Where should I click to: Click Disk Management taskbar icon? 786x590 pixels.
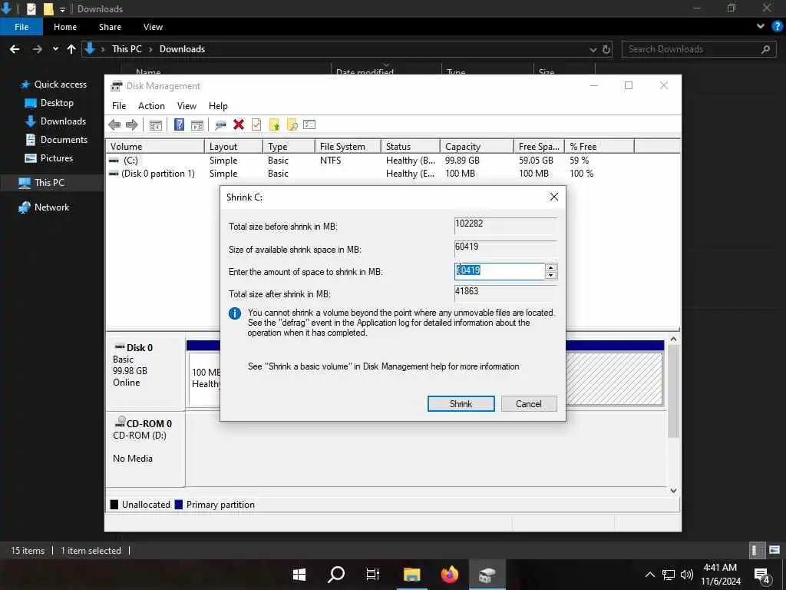tap(487, 575)
